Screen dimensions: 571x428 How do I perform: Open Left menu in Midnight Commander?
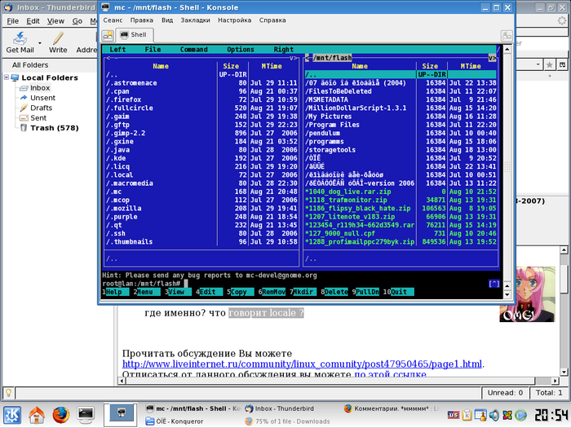117,49
